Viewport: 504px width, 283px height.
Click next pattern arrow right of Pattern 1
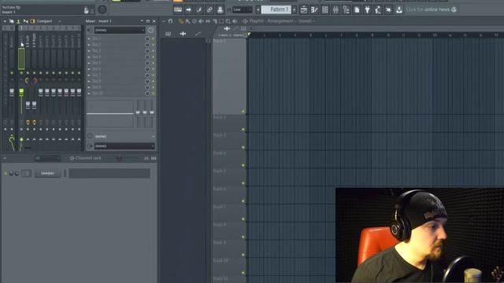coord(294,9)
